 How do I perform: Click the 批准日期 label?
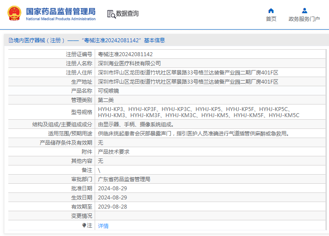point(82,189)
